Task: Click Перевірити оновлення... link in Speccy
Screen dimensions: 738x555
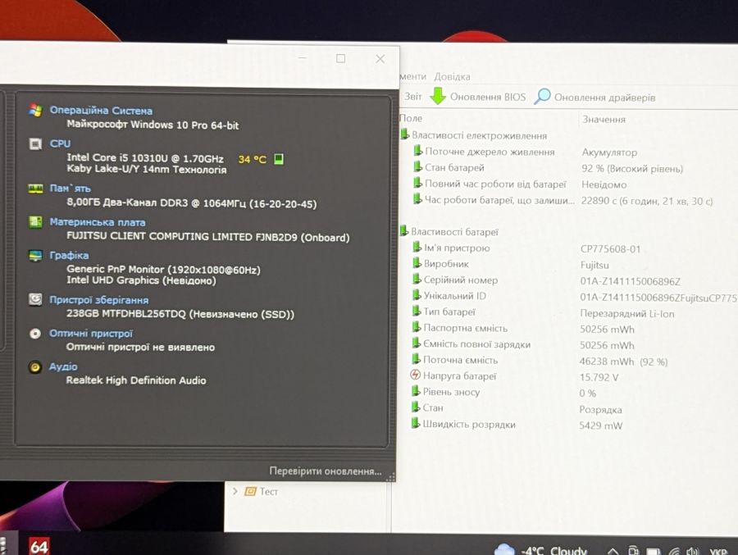Action: (x=326, y=471)
